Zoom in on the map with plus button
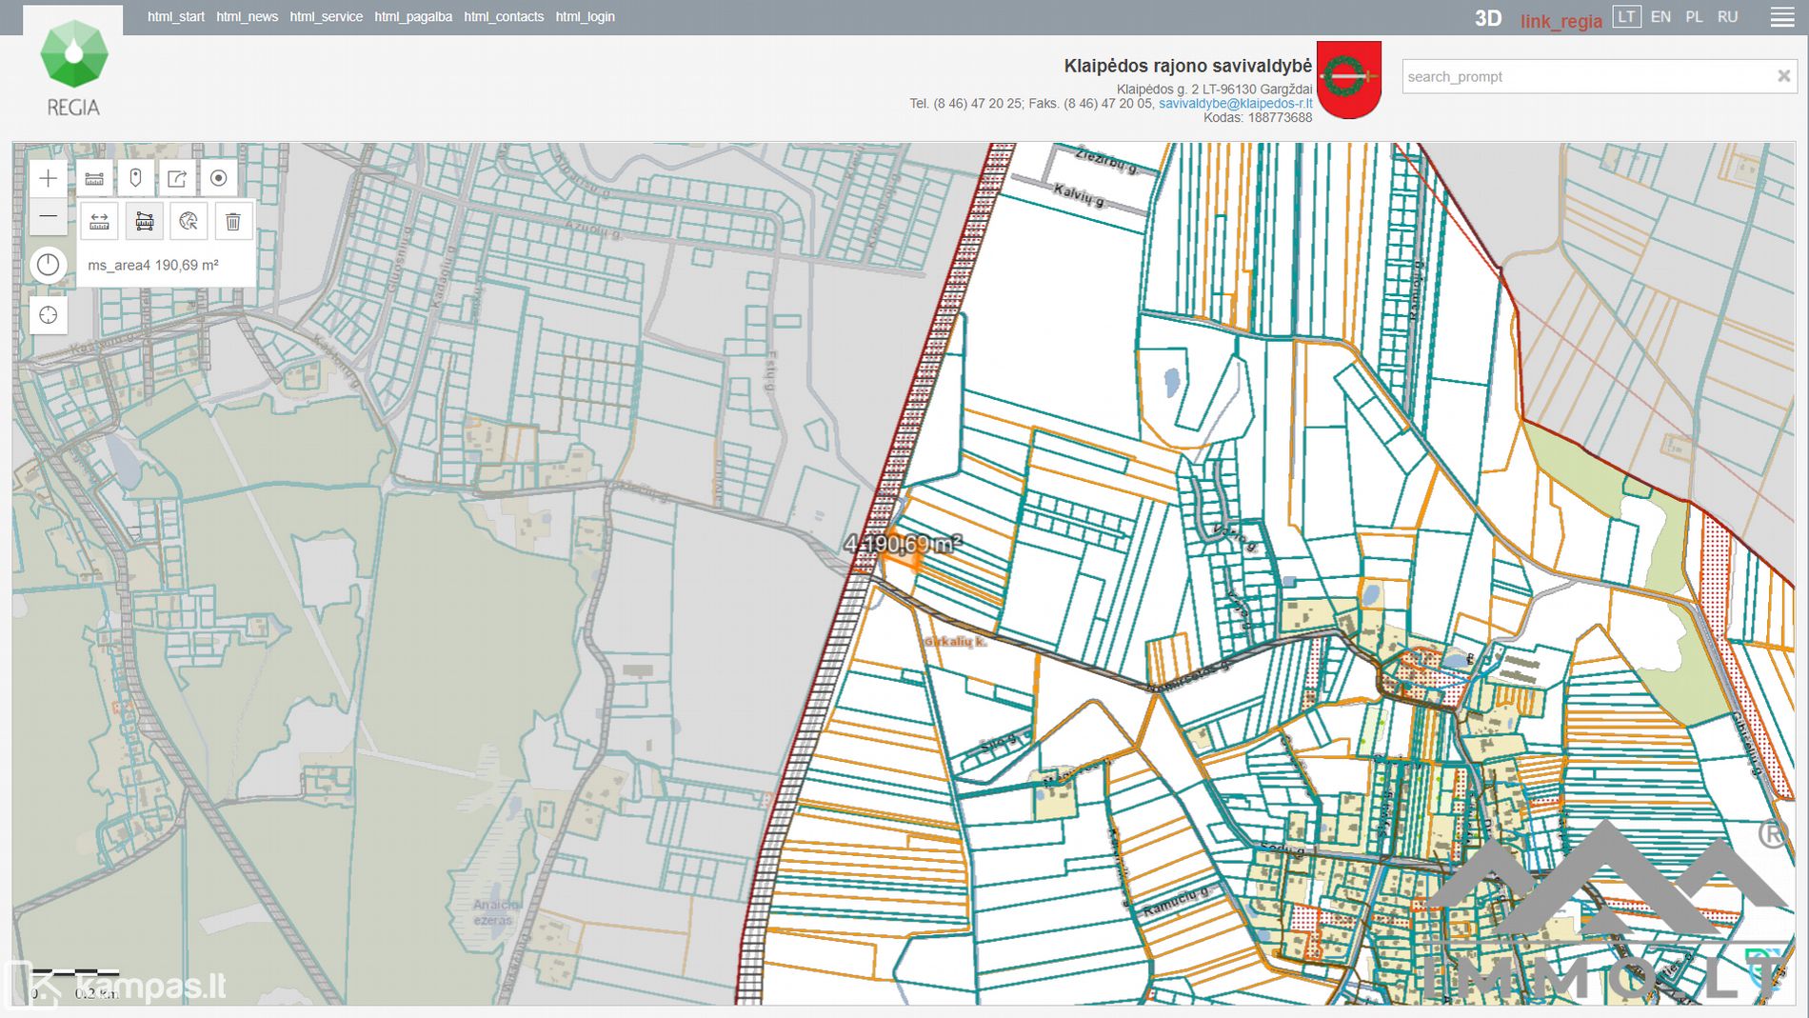 [48, 178]
